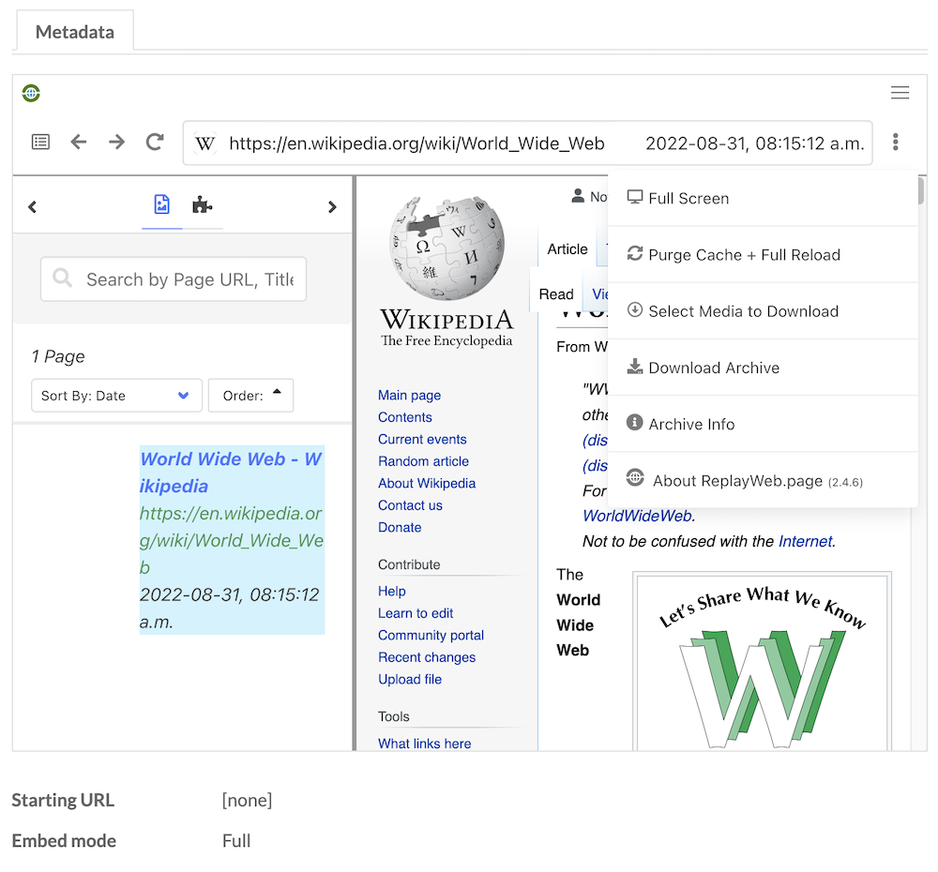Open About Wikipedia link

coord(427,483)
